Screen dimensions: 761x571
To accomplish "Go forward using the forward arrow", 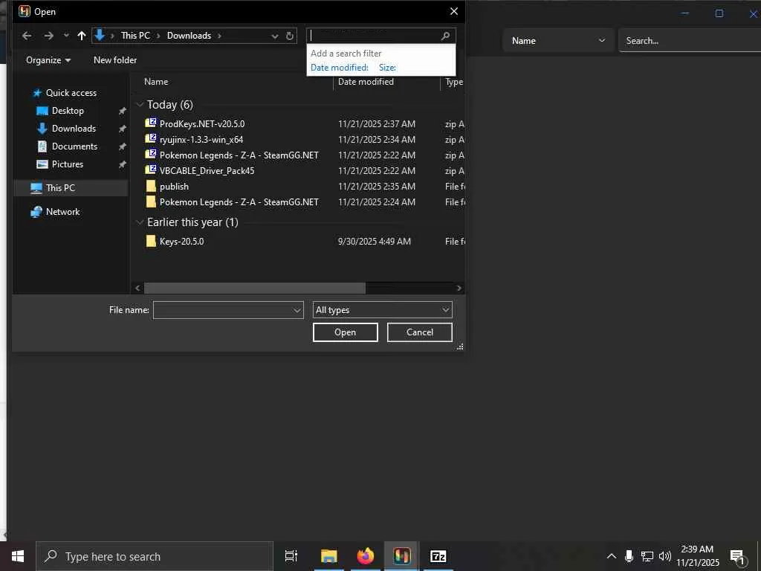I will [48, 36].
